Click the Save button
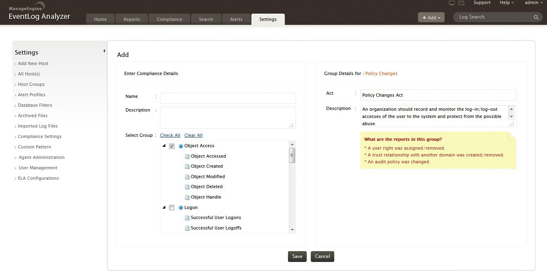The height and width of the screenshot is (276, 547). click(297, 256)
